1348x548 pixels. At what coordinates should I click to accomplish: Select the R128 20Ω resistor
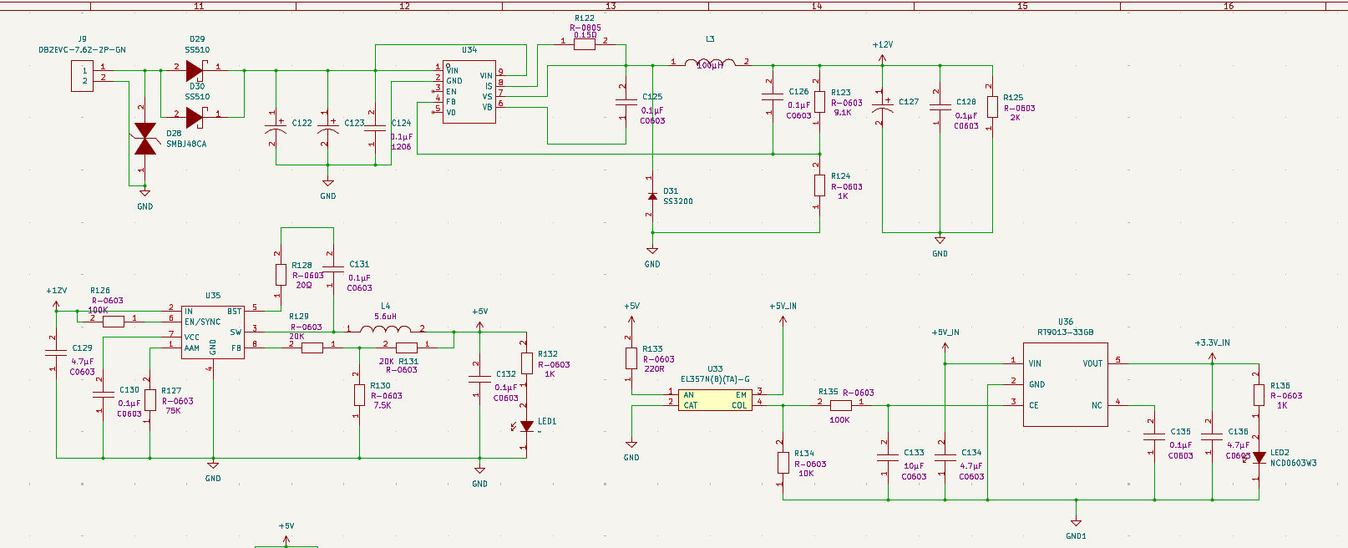click(281, 274)
